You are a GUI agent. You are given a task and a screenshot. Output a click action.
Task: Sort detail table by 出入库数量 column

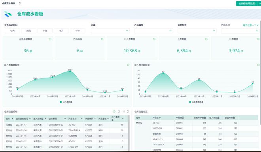123,119
